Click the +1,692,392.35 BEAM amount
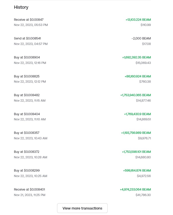Screen dimensions: 173x215 pos(136,57)
